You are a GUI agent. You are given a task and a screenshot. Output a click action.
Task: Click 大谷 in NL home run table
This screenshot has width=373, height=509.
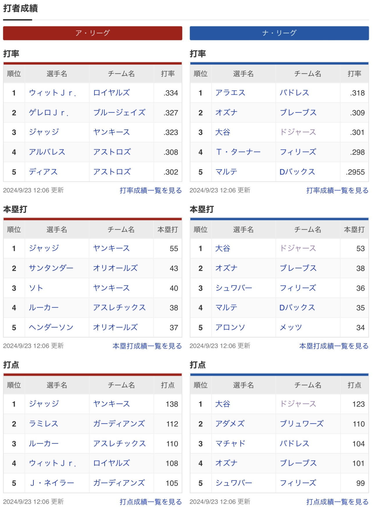pos(223,248)
